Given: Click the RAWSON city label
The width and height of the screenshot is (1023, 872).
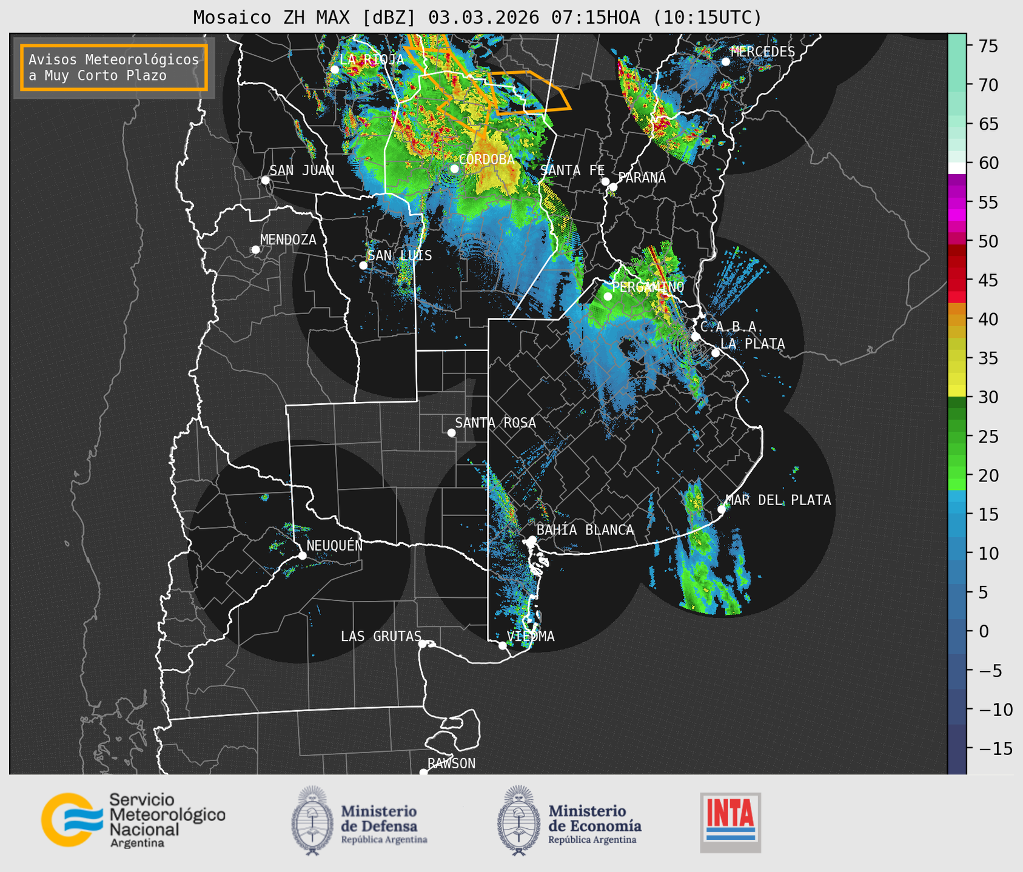Looking at the screenshot, I should pyautogui.click(x=451, y=763).
